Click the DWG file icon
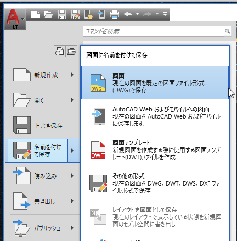 [98, 83]
